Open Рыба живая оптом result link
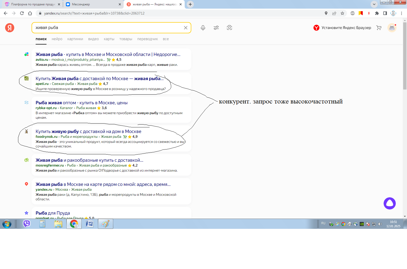This screenshot has width=407, height=269. coord(81,103)
